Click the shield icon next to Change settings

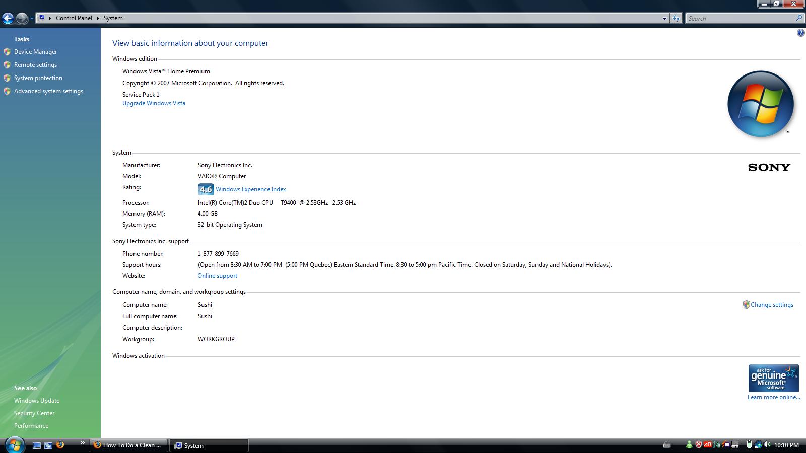(x=747, y=305)
